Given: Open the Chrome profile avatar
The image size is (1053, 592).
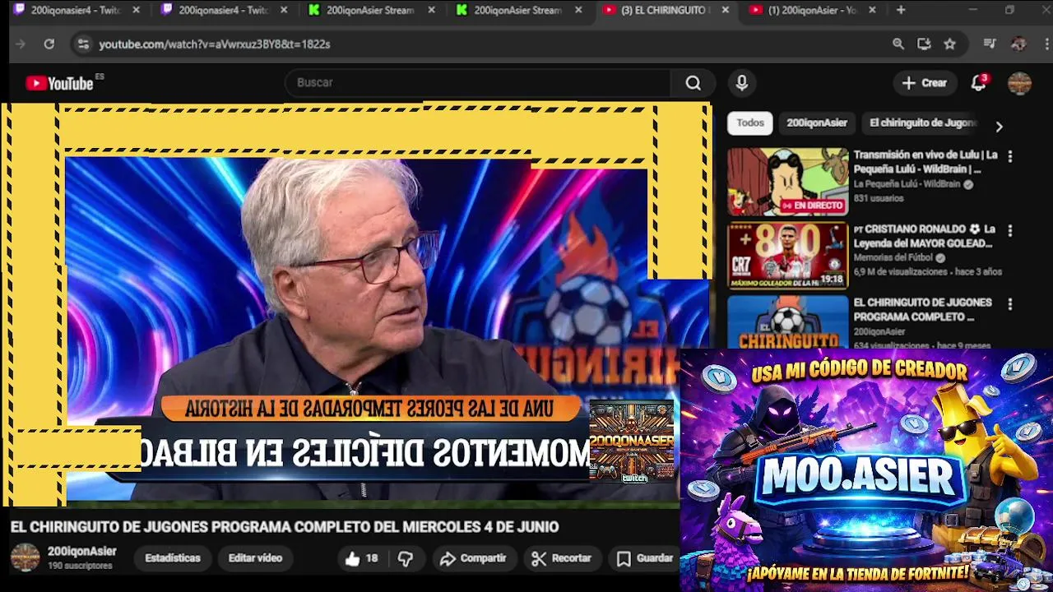Looking at the screenshot, I should [x=1018, y=44].
